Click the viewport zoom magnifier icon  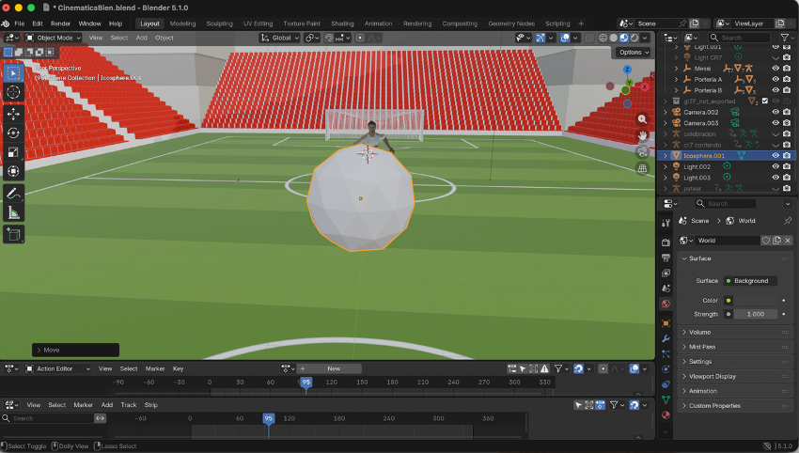[x=643, y=119]
